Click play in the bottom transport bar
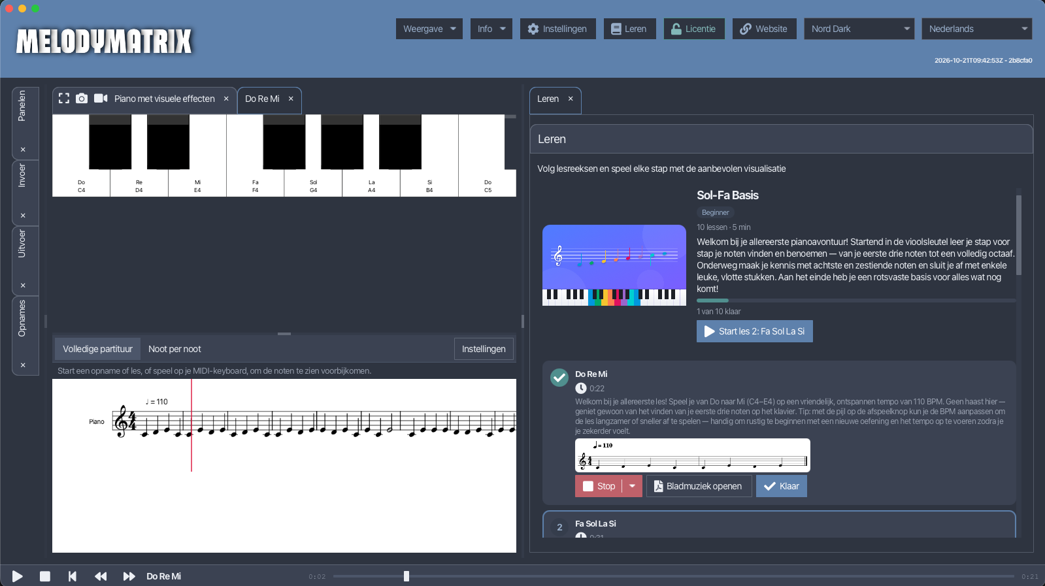Viewport: 1045px width, 586px height. [18, 576]
